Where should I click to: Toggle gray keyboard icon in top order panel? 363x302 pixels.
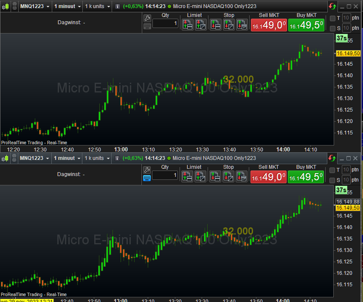click(147, 26)
